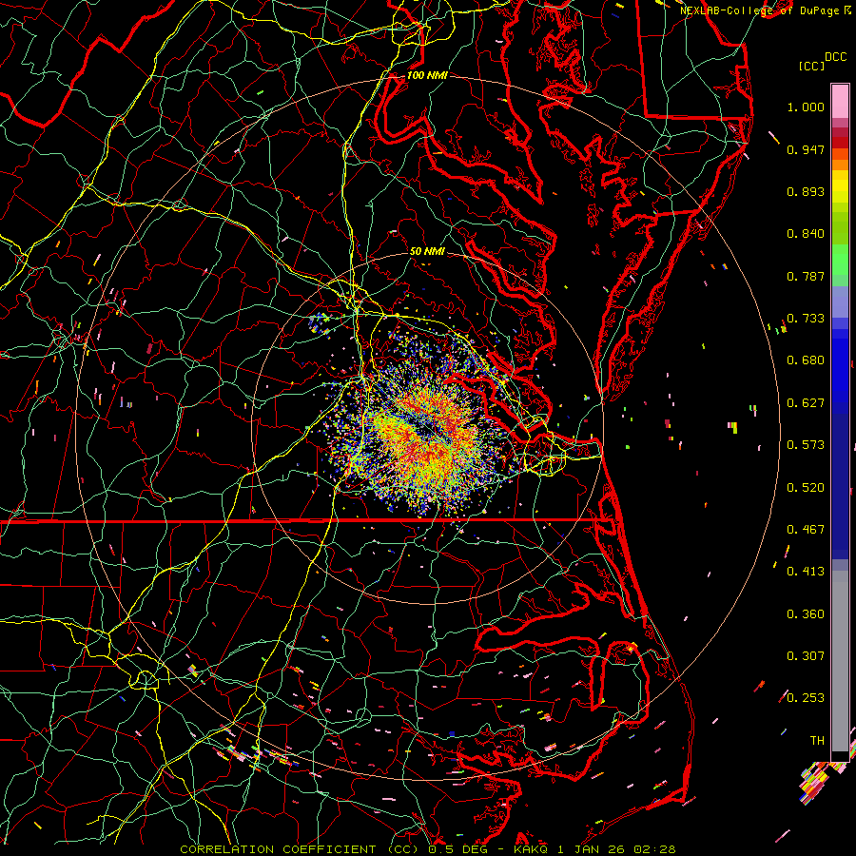
Task: Click the [CC] legend unit label
Action: pyautogui.click(x=811, y=66)
